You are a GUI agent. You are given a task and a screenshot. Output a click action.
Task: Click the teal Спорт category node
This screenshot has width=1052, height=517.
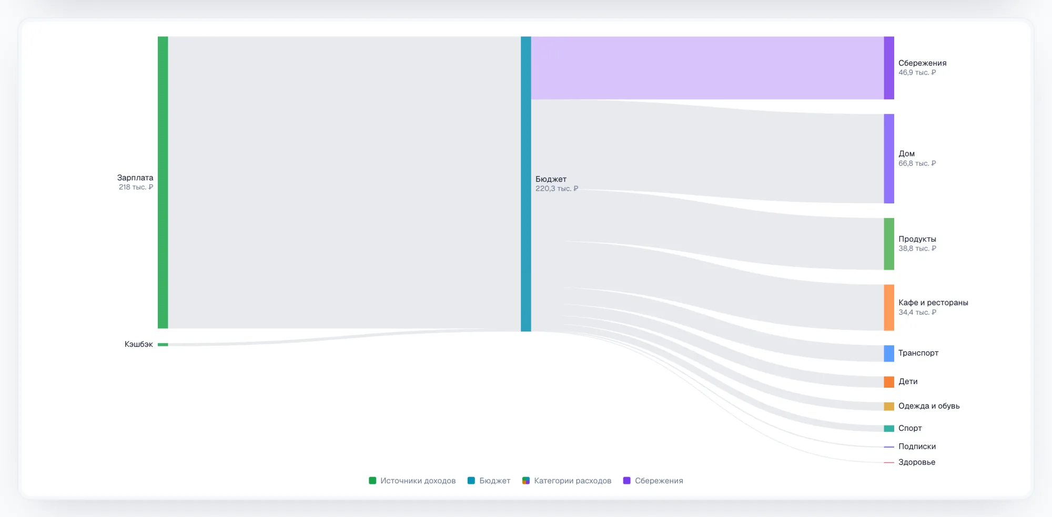coord(889,428)
